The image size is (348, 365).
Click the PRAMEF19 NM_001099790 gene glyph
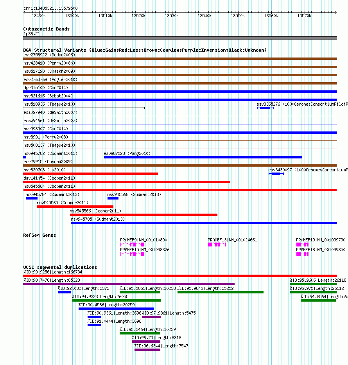point(302,245)
